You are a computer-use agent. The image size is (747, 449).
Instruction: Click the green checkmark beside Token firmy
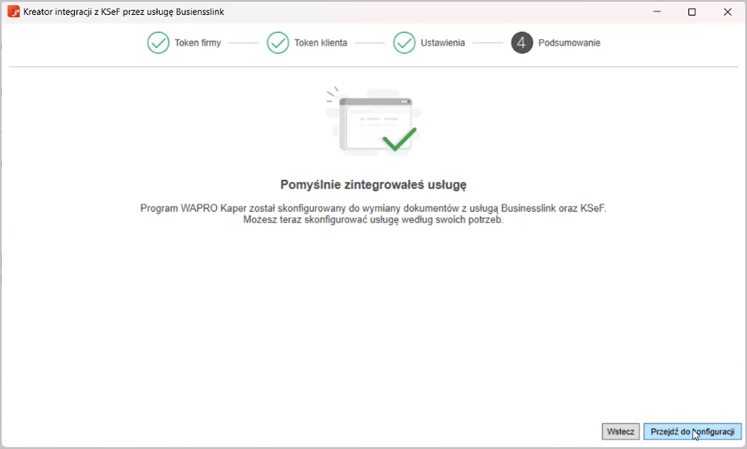coord(159,43)
